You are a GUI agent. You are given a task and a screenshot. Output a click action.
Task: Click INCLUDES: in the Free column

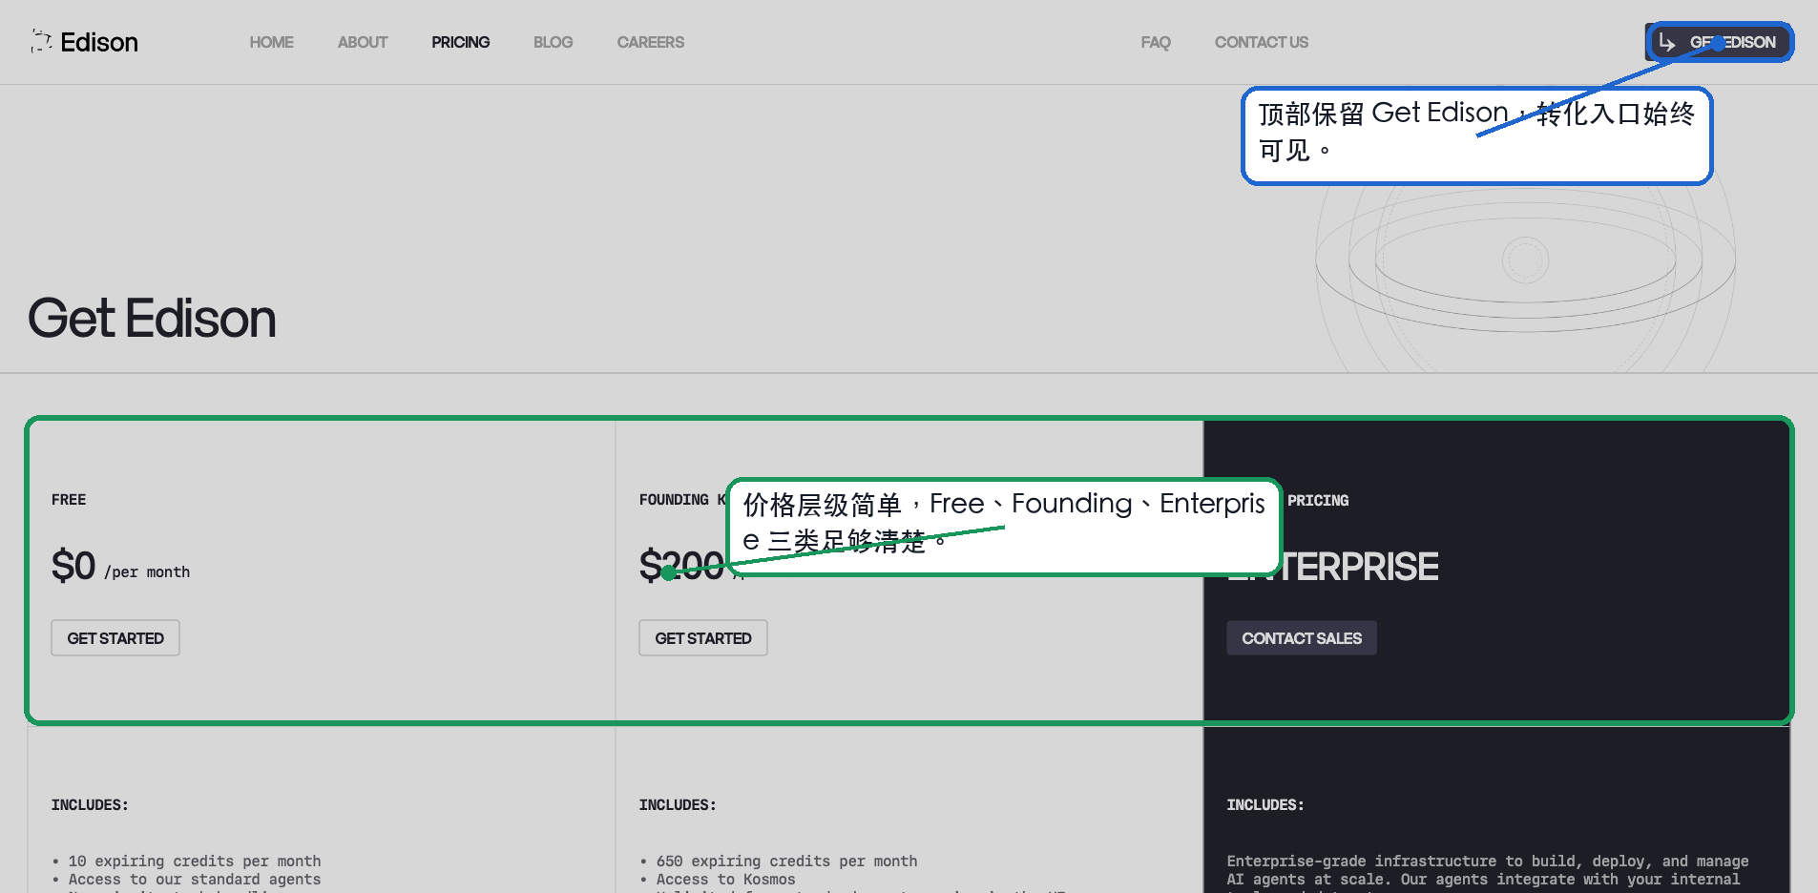coord(90,805)
